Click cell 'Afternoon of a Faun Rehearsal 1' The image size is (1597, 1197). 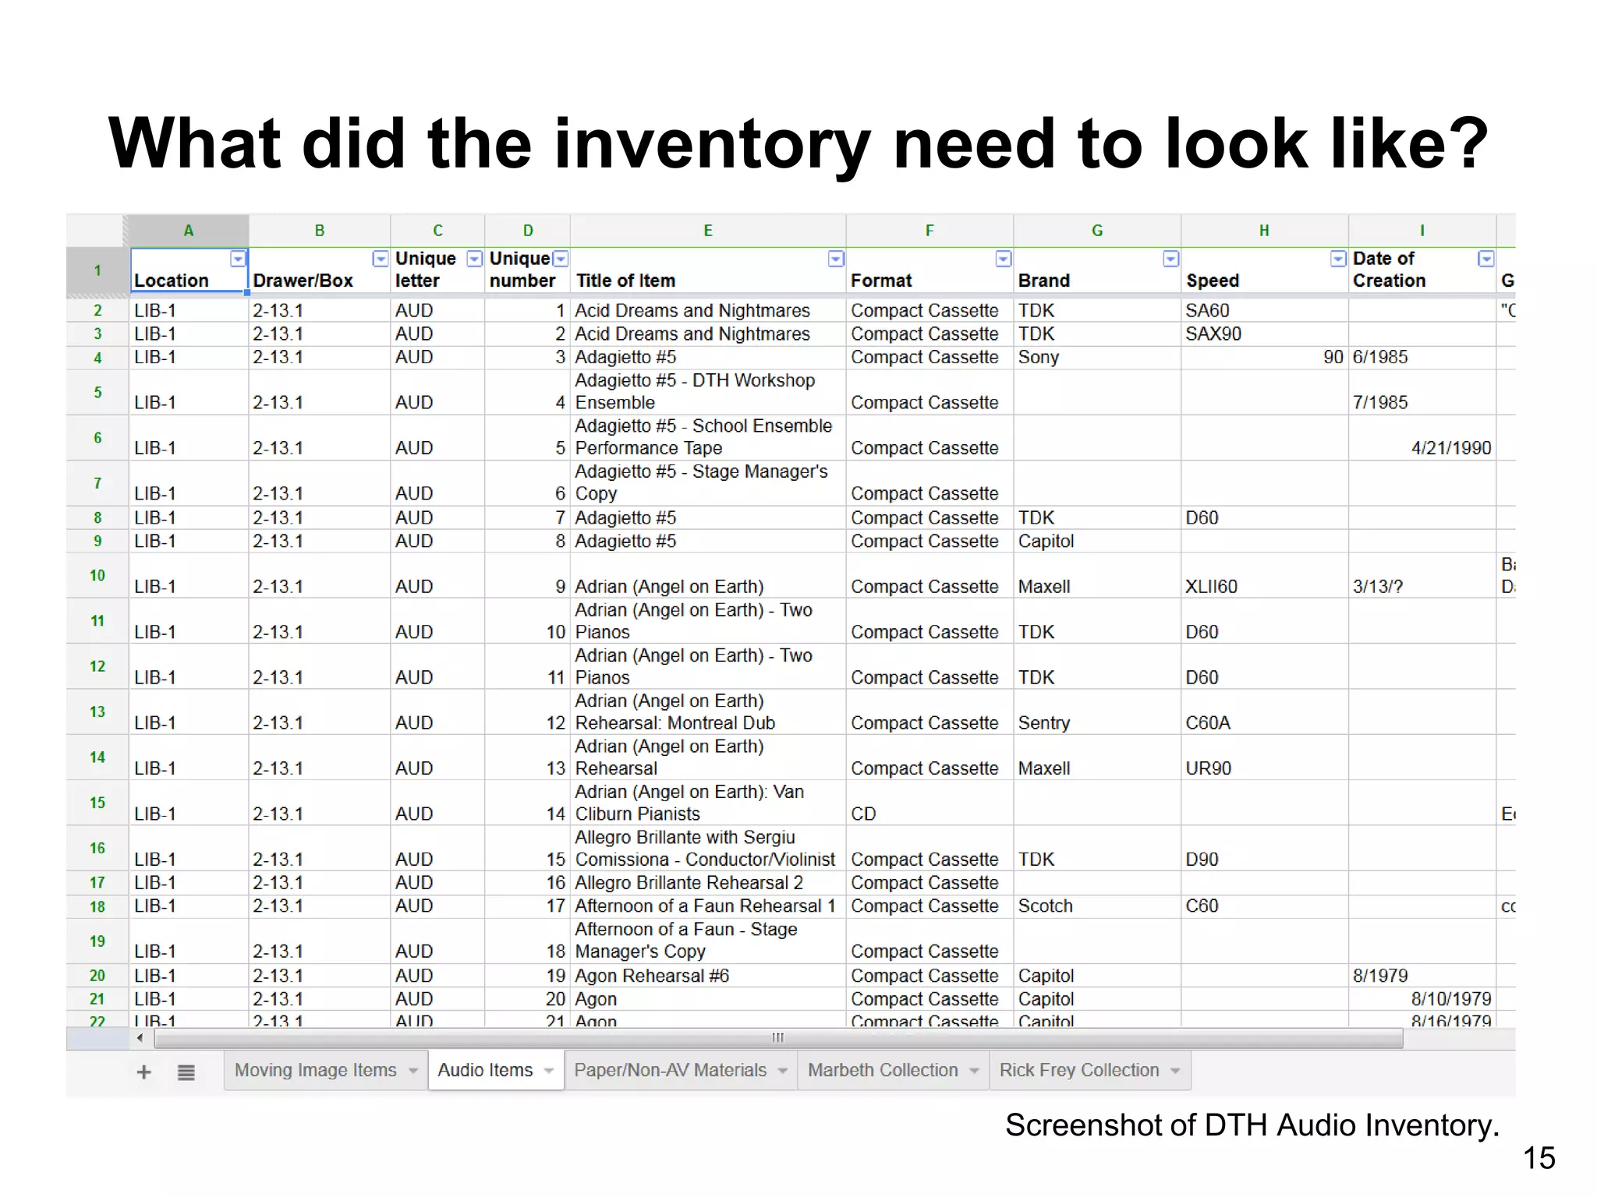coord(708,906)
